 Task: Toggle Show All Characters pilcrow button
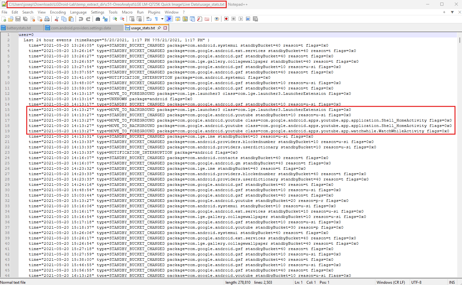point(156,19)
